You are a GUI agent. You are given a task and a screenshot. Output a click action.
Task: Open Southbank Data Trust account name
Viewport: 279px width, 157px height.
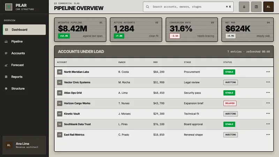(x=77, y=124)
